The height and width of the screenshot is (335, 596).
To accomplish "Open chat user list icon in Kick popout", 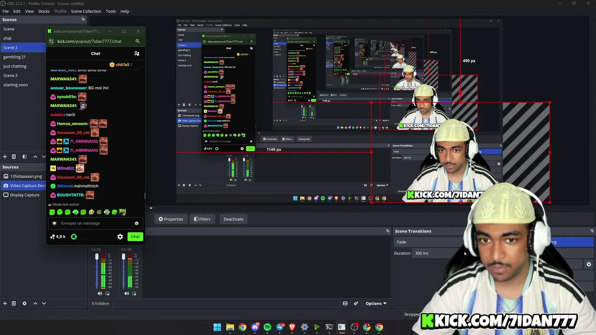I will click(136, 54).
